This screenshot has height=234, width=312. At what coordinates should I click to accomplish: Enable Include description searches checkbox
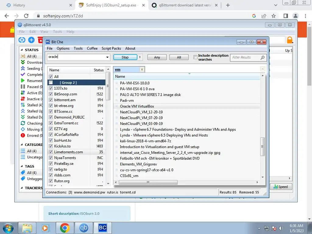(x=195, y=57)
